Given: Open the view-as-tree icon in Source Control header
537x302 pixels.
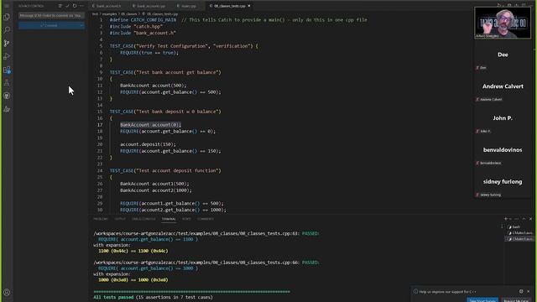Looking at the screenshot, I should [60, 6].
